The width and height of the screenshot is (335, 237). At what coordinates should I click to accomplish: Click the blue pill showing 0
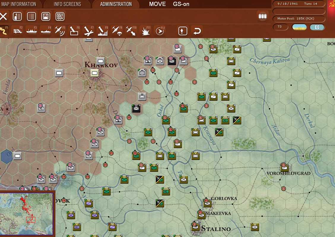click(x=317, y=27)
